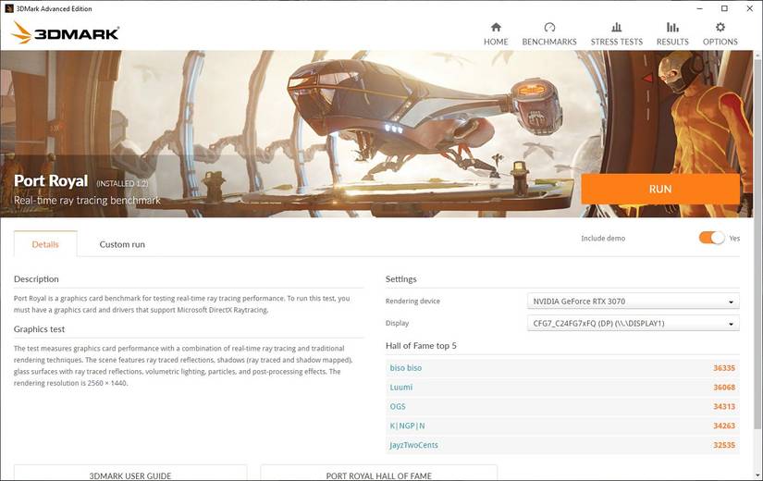Click the Include demo label
Viewport: 763px width, 481px height.
click(x=603, y=238)
